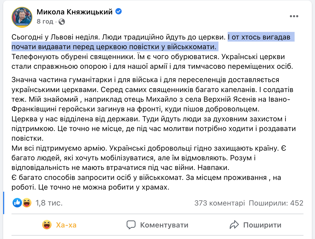Click the highlighted text about повістки у військкомати
The width and height of the screenshot is (315, 239).
point(153,42)
